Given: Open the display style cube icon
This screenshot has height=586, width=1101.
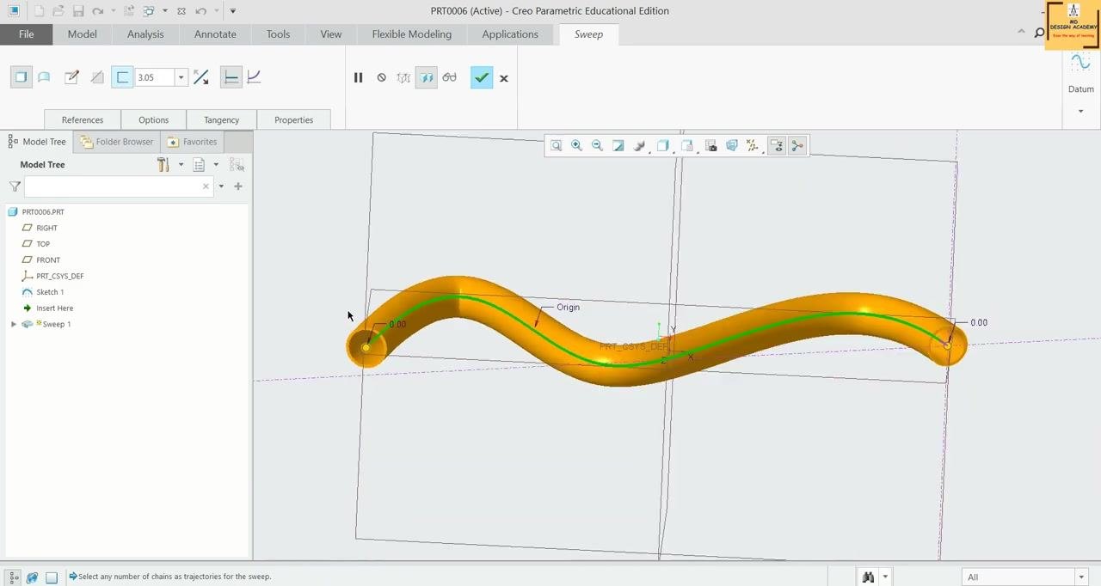Looking at the screenshot, I should pyautogui.click(x=663, y=146).
